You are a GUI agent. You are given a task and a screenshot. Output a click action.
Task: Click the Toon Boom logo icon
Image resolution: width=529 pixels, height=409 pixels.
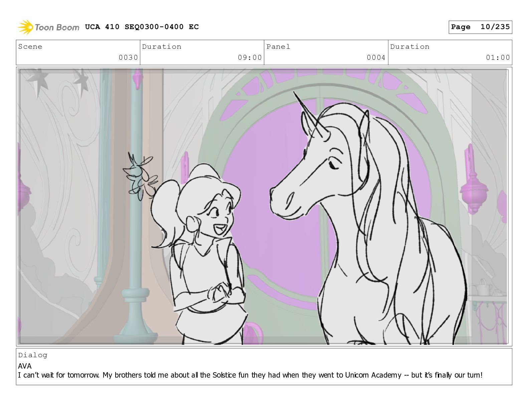pos(25,27)
